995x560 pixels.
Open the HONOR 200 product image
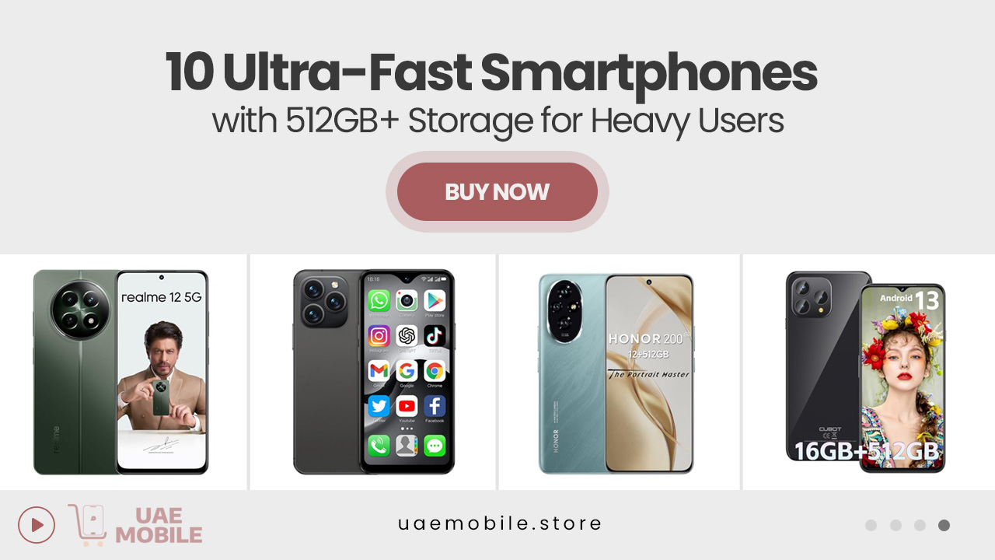[x=616, y=373]
